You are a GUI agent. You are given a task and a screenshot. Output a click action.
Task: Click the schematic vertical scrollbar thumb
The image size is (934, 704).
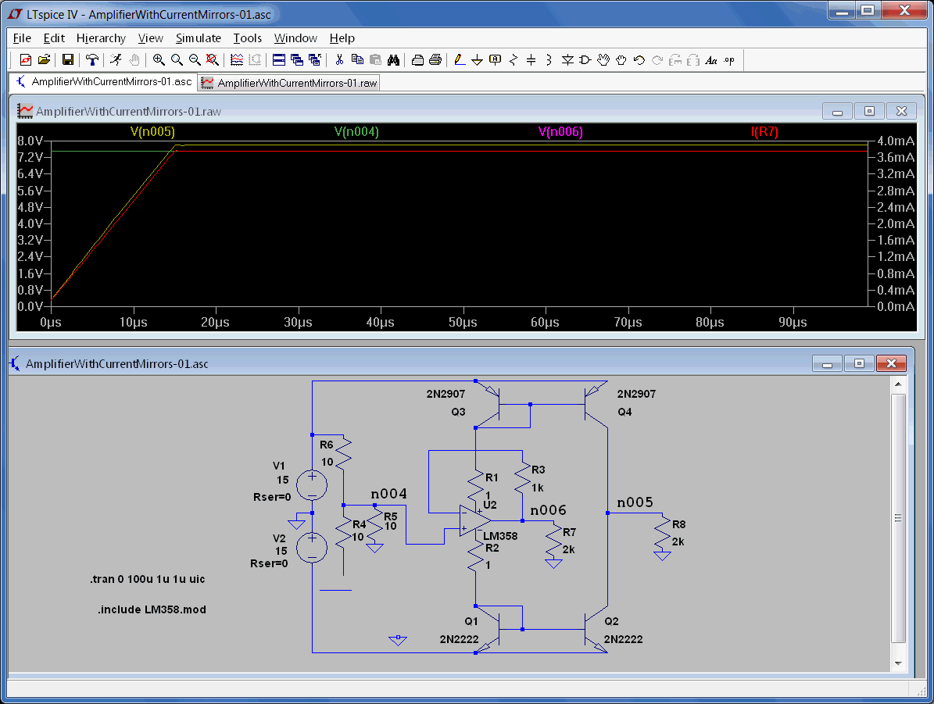point(898,517)
